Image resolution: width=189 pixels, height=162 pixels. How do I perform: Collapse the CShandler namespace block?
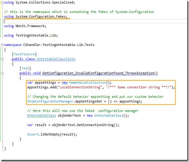tap(2, 45)
